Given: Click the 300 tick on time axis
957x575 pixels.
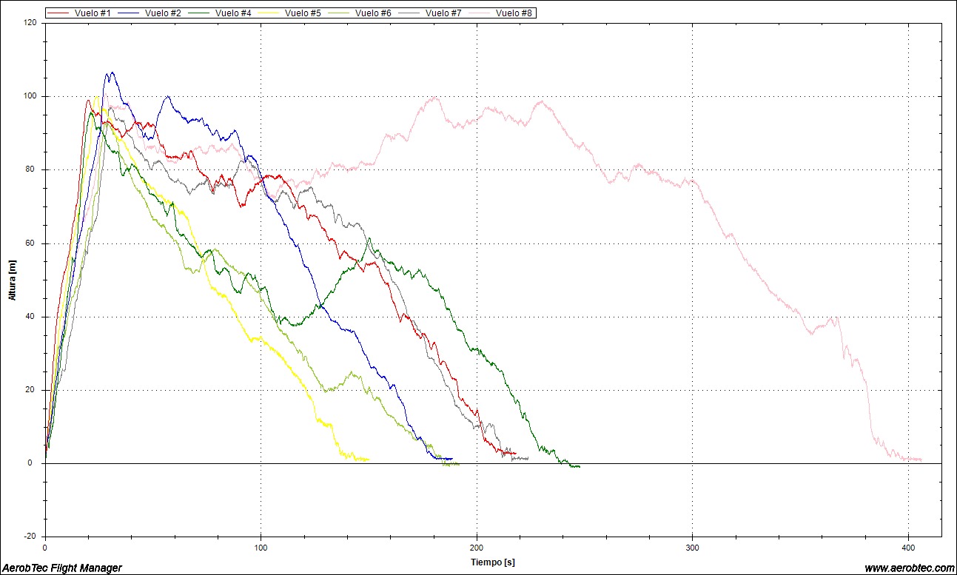Looking at the screenshot, I should point(692,548).
